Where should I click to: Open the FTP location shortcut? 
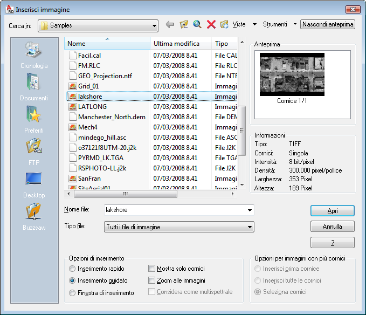coord(34,152)
